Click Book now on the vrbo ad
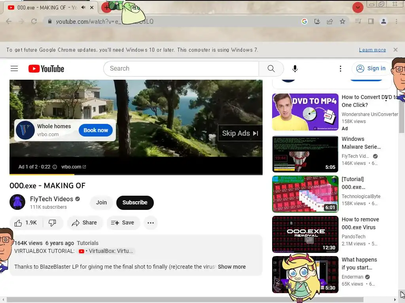Image resolution: width=405 pixels, height=303 pixels. [x=96, y=130]
